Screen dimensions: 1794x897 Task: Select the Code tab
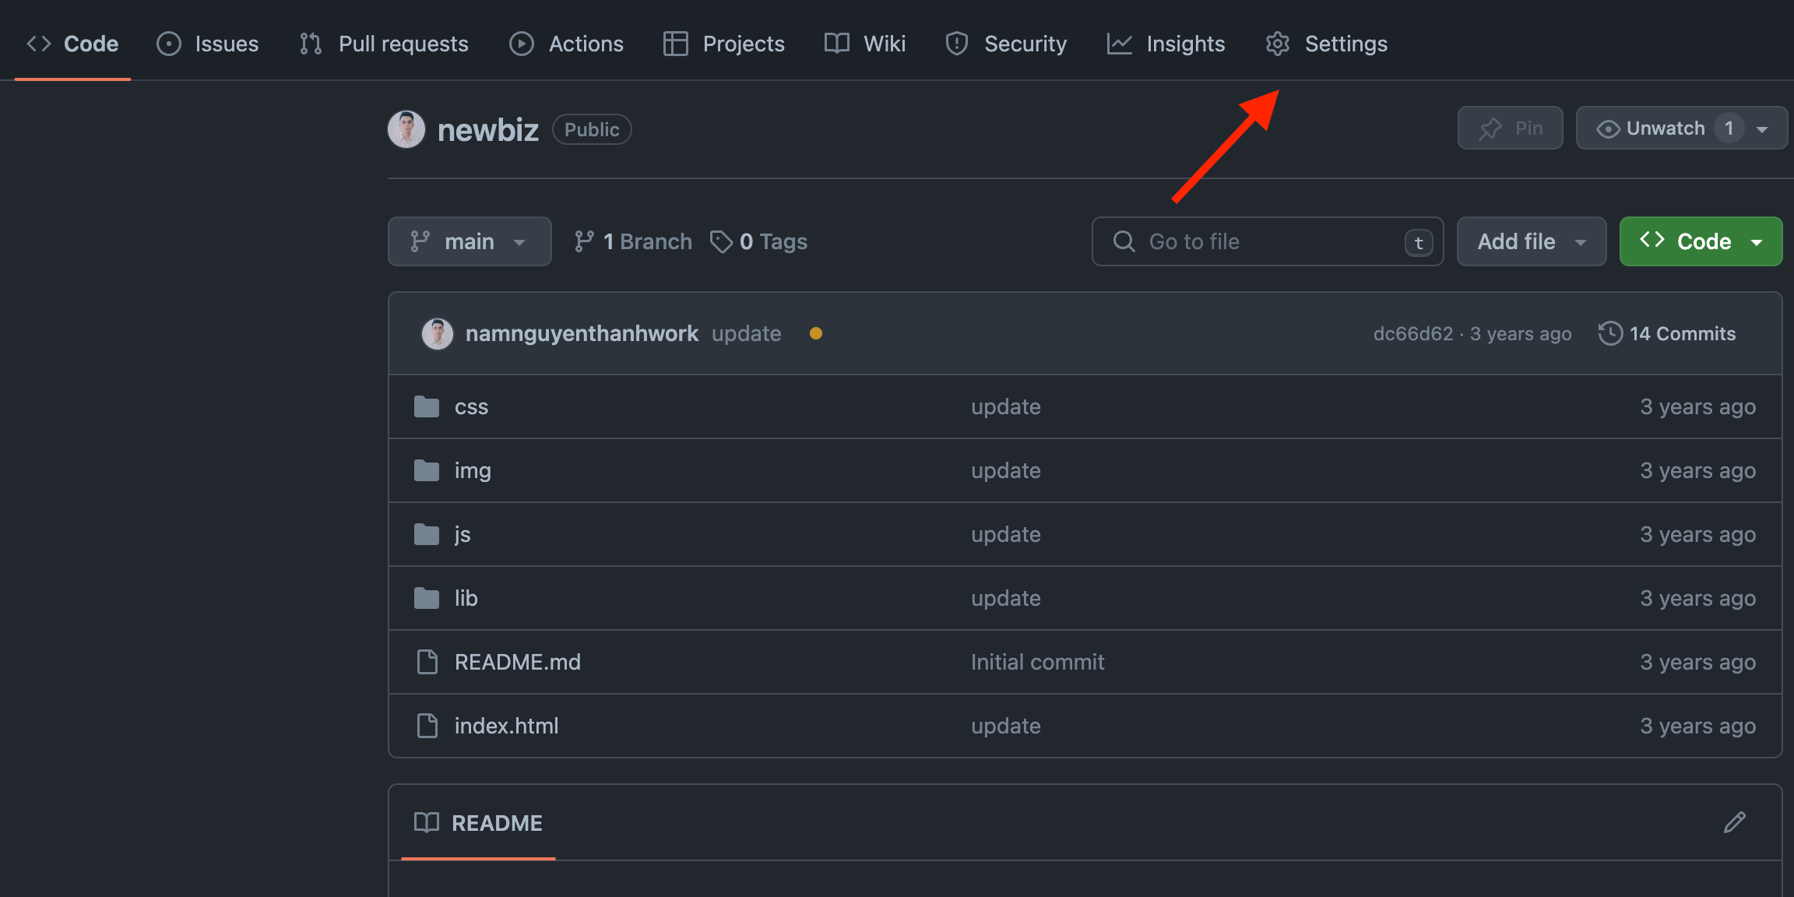(72, 44)
